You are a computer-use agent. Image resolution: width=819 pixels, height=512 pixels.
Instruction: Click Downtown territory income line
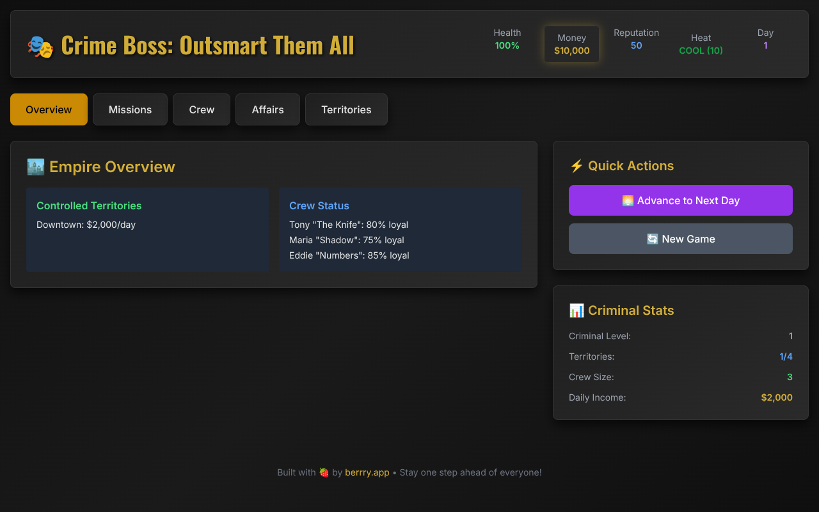(x=86, y=225)
